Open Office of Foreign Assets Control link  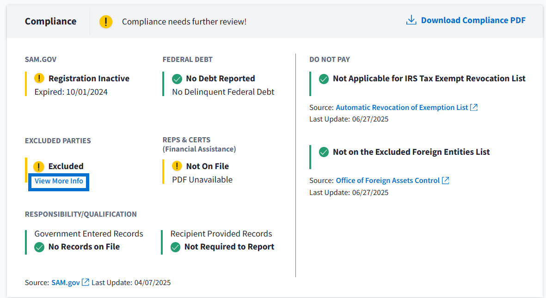(387, 181)
